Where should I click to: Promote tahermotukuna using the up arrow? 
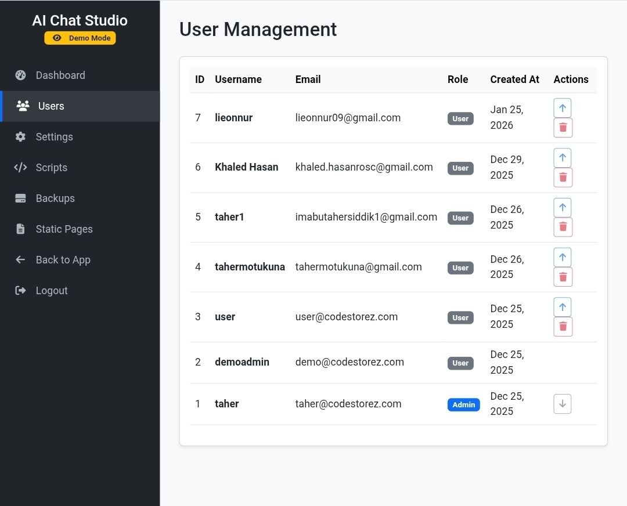563,257
